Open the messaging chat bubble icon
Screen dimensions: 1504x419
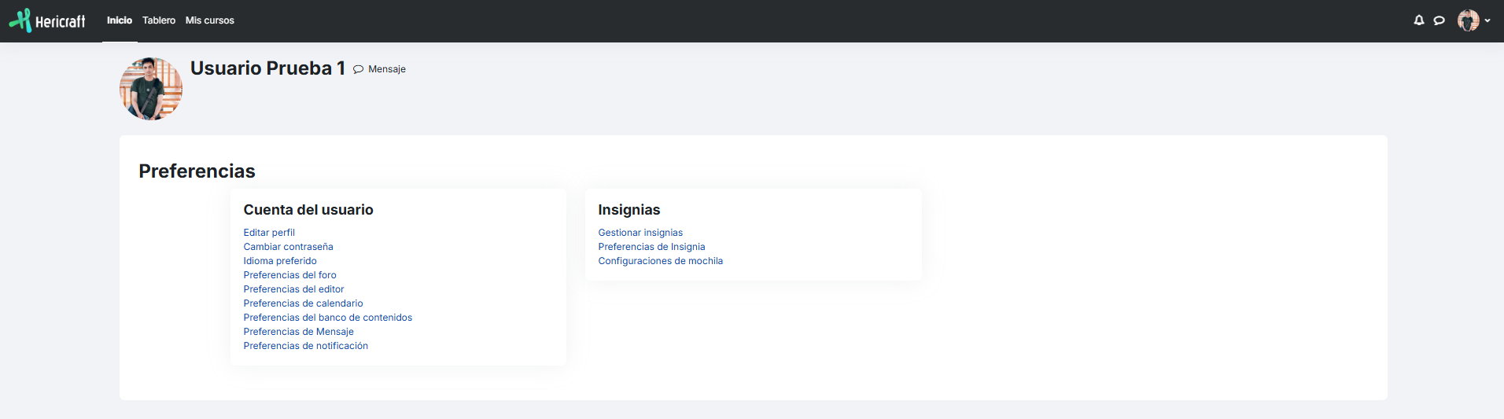coord(1439,20)
